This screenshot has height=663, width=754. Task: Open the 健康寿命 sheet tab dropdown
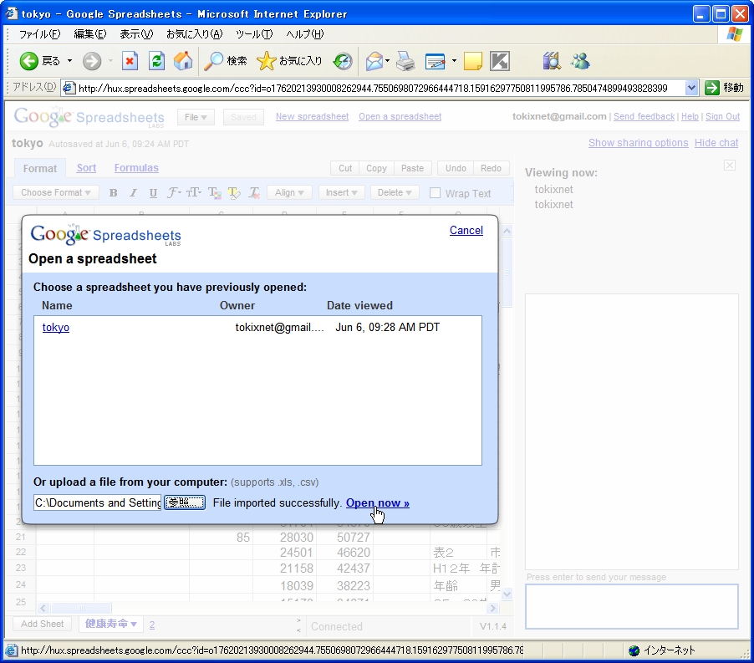[134, 624]
